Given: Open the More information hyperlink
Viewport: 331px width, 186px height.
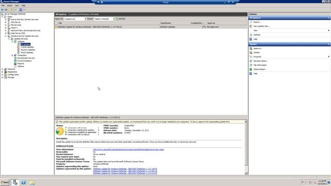Looking at the screenshot, I should pos(128,149).
